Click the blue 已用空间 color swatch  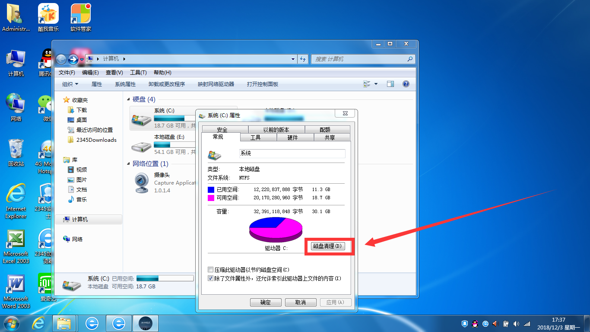(x=211, y=189)
